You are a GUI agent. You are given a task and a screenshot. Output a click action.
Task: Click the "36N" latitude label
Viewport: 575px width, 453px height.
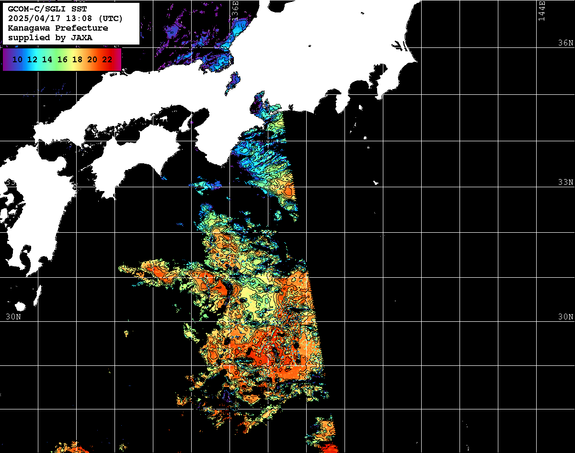(x=566, y=43)
